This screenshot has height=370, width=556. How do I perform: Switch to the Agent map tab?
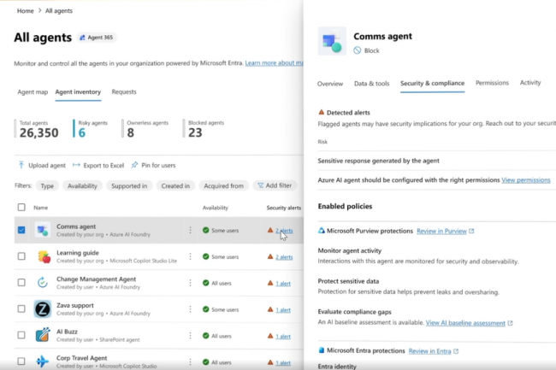click(32, 91)
